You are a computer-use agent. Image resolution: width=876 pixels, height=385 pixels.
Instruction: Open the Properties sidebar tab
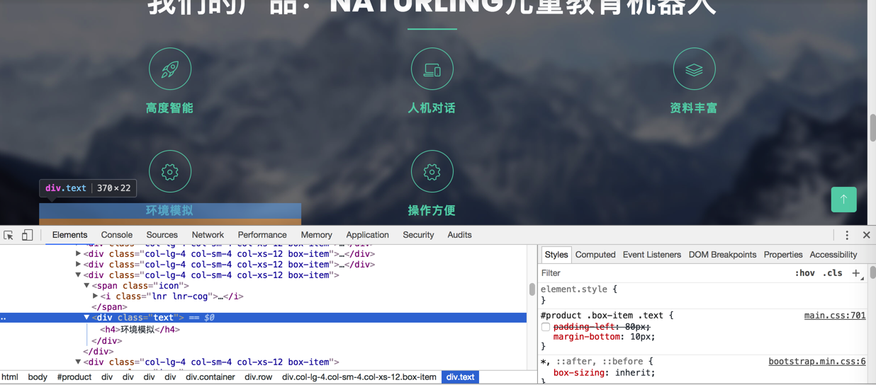(x=783, y=255)
